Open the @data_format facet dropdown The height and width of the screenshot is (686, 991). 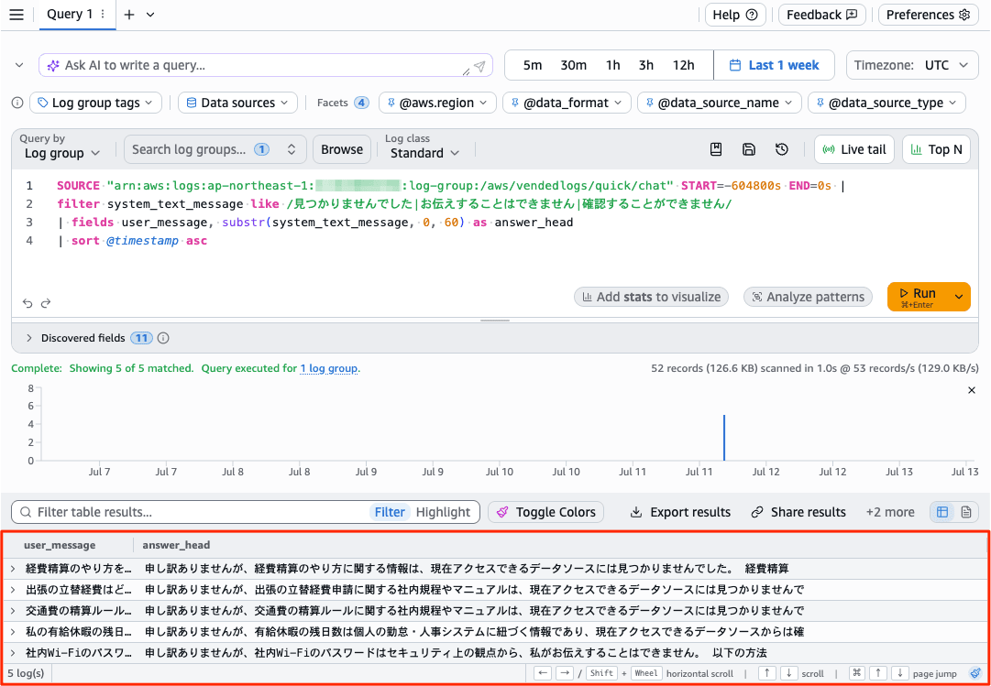click(x=567, y=103)
